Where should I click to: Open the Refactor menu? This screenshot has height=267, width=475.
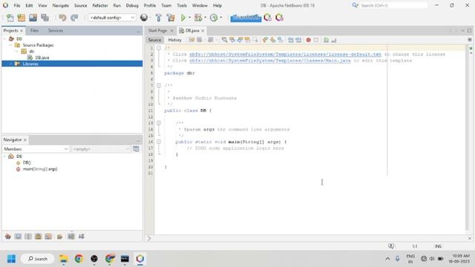pyautogui.click(x=100, y=5)
